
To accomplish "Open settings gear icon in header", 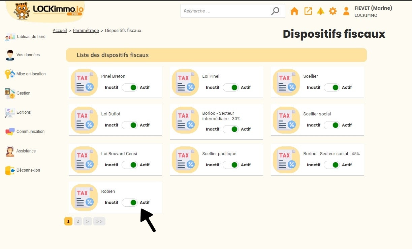I will (333, 11).
